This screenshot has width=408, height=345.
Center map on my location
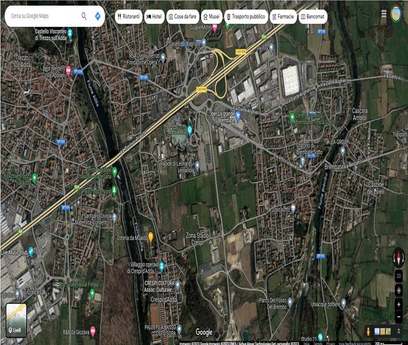(399, 290)
